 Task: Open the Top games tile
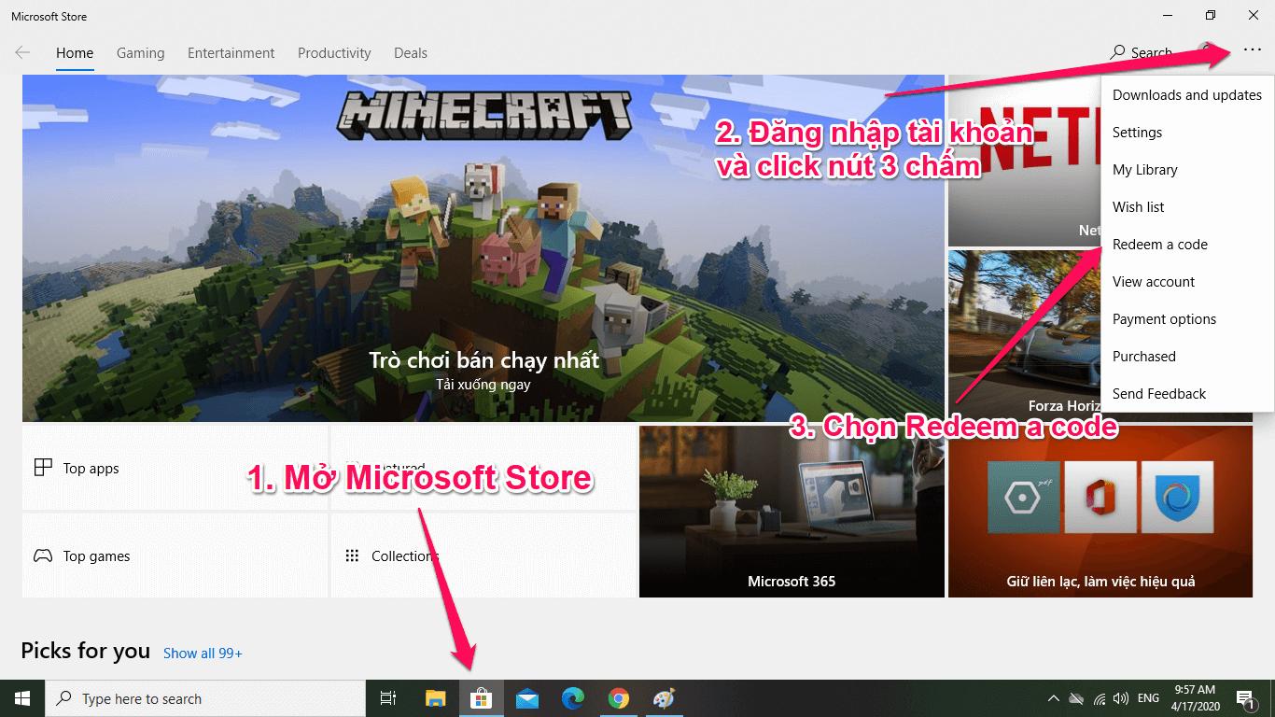coord(175,555)
